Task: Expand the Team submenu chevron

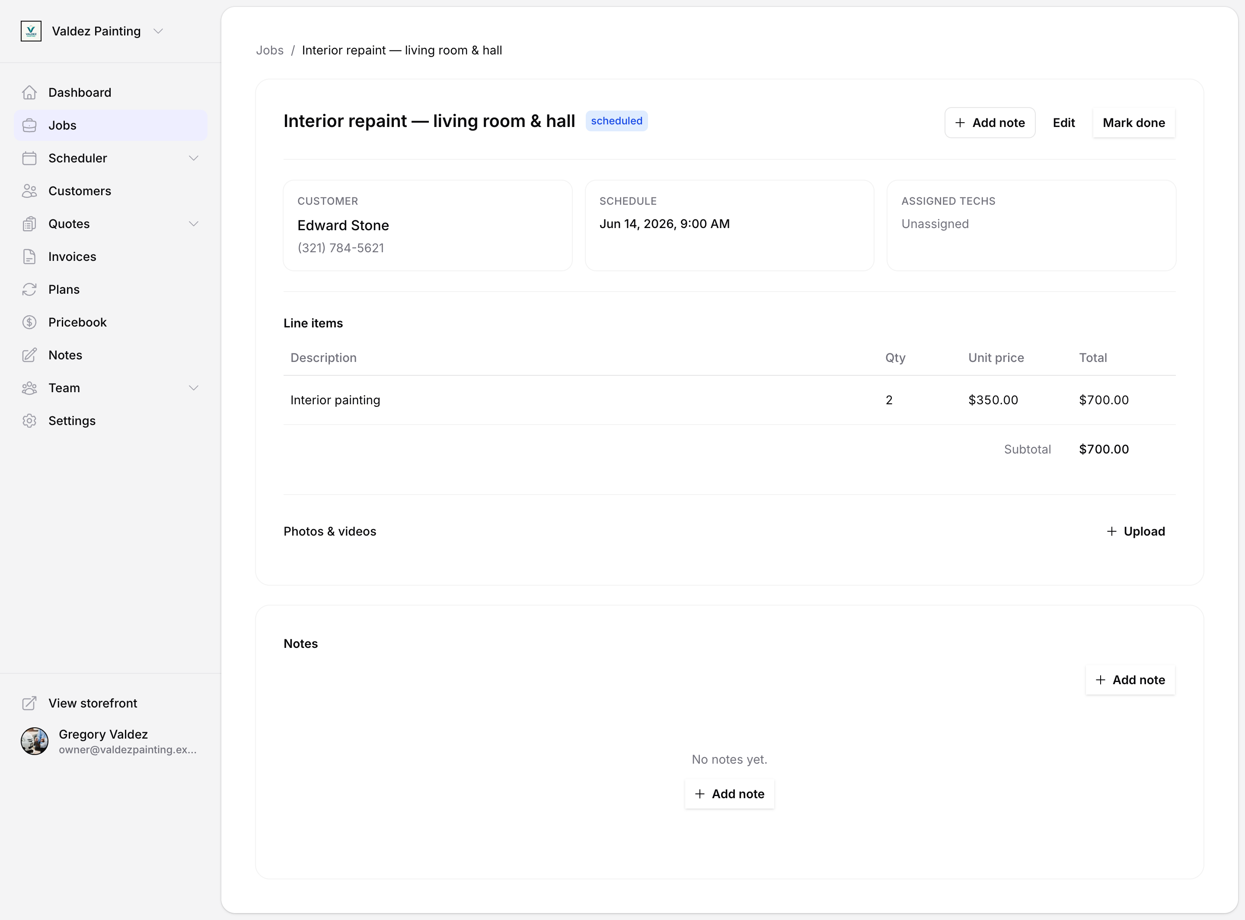Action: [193, 388]
